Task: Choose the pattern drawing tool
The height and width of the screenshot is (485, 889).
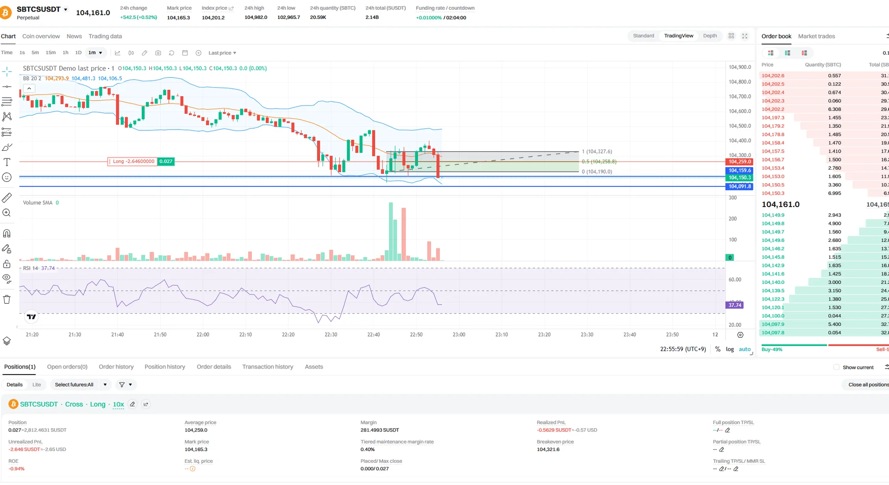Action: point(7,117)
